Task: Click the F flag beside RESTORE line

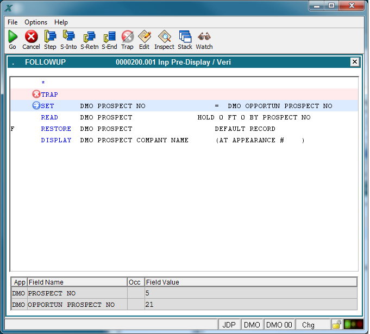Action: tap(12, 129)
